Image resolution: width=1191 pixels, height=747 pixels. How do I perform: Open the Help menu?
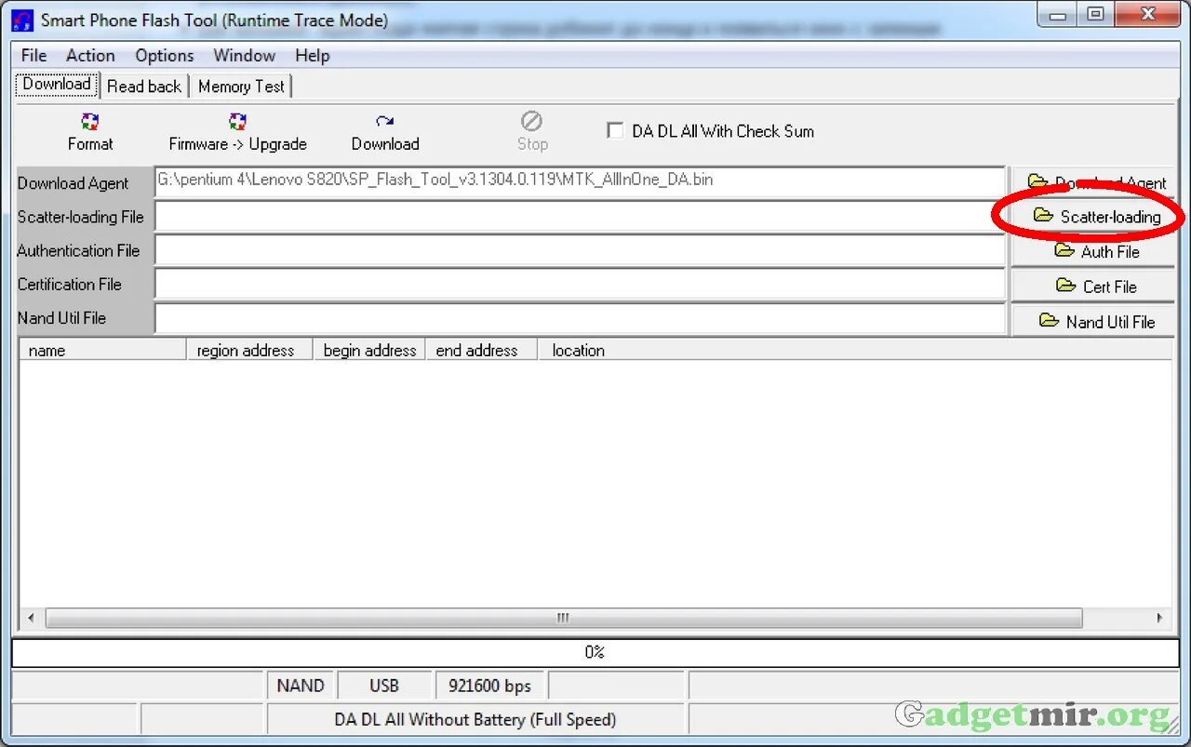(313, 56)
